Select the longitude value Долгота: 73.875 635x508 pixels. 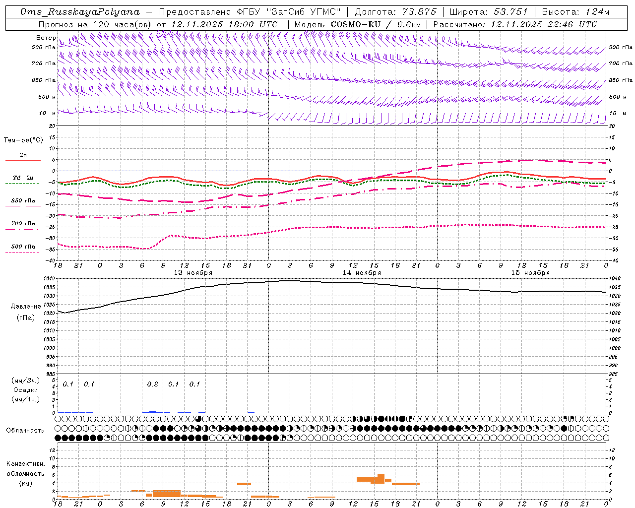(395, 12)
